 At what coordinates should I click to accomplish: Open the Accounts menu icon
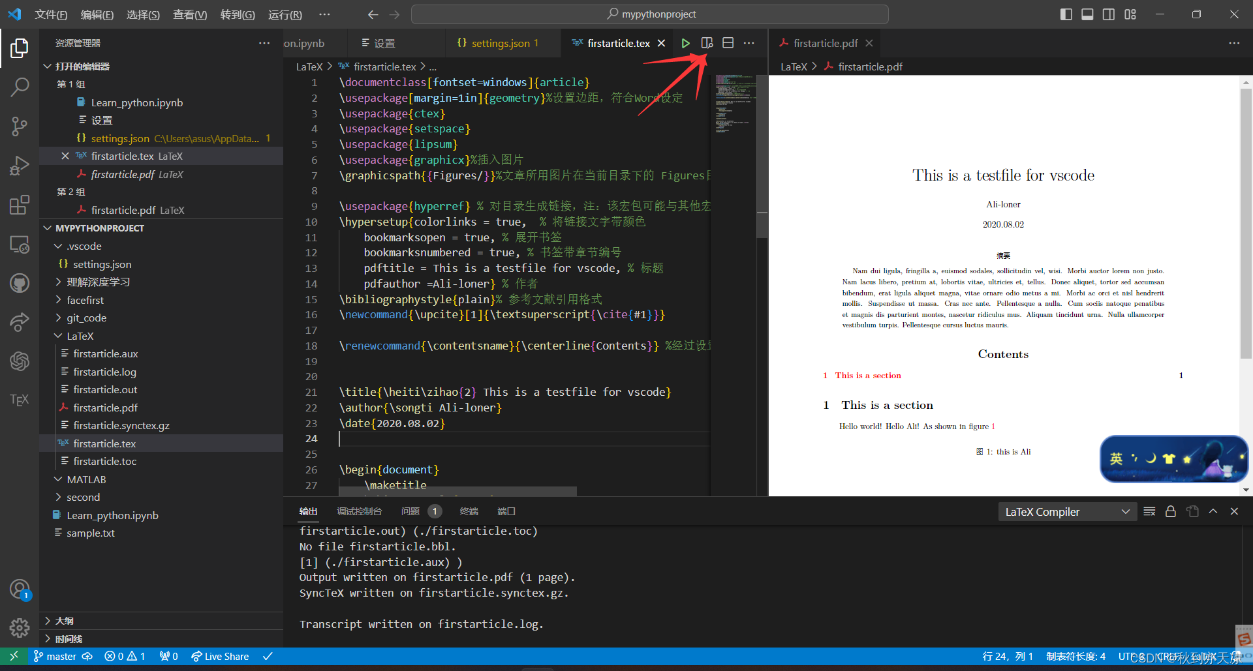20,589
